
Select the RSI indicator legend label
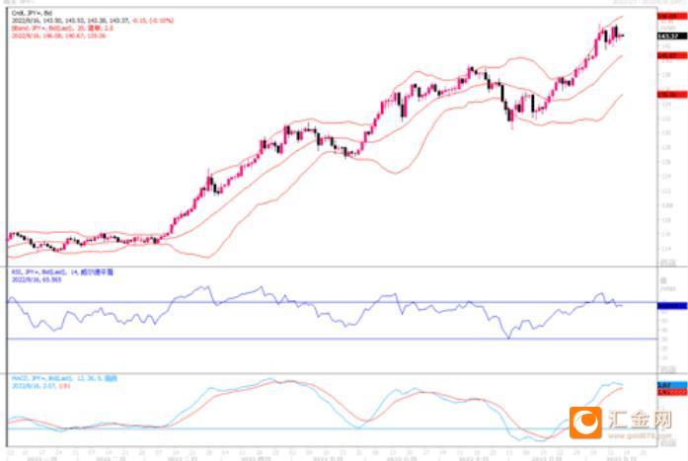[x=62, y=272]
